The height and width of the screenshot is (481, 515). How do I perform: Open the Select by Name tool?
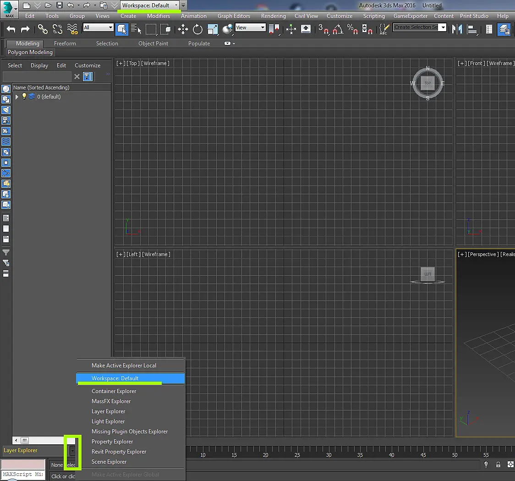(x=136, y=29)
